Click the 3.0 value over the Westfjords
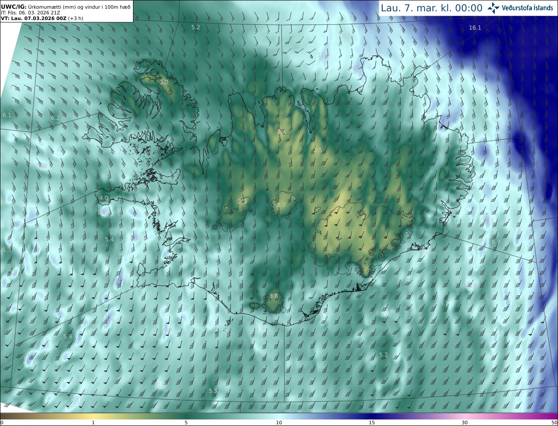This screenshot has height=426, width=558. (164, 82)
